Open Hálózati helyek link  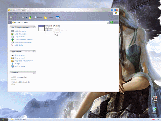point(20,66)
